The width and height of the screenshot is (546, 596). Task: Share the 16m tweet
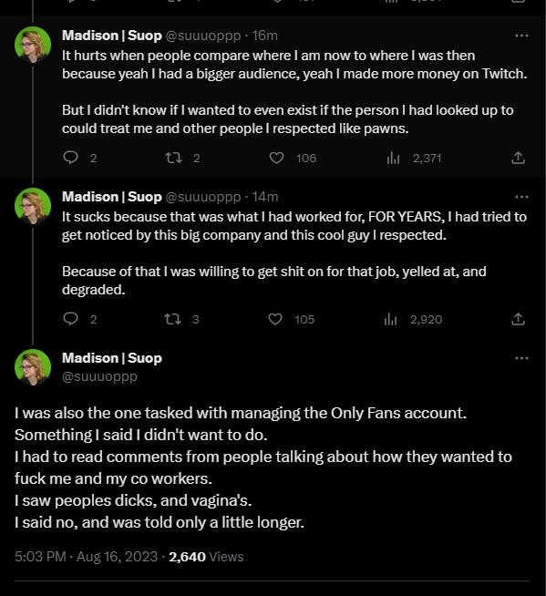(518, 158)
